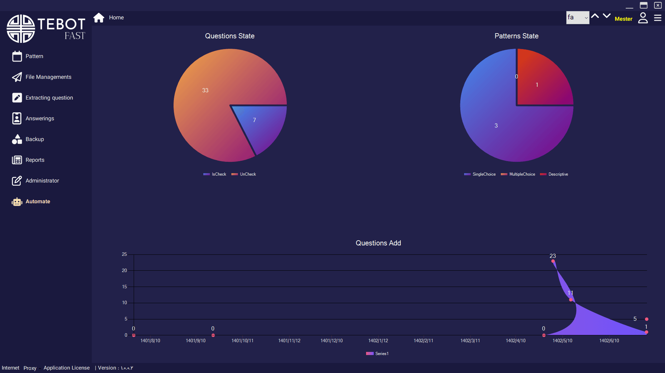Open the Administrator menu item
Viewport: 665px width, 373px height.
coord(42,181)
